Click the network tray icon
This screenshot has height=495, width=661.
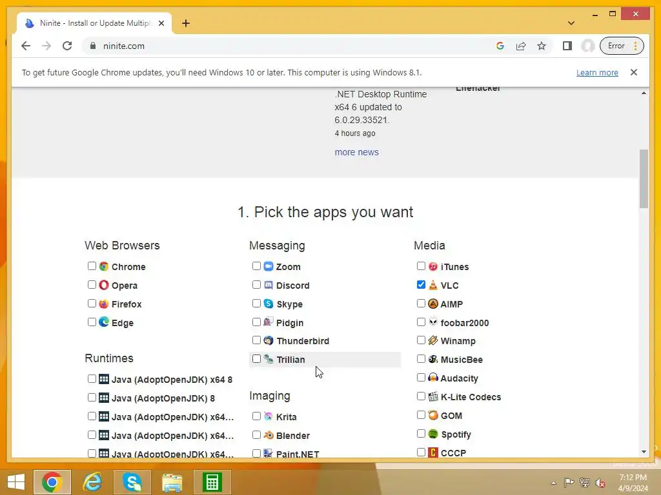point(584,483)
